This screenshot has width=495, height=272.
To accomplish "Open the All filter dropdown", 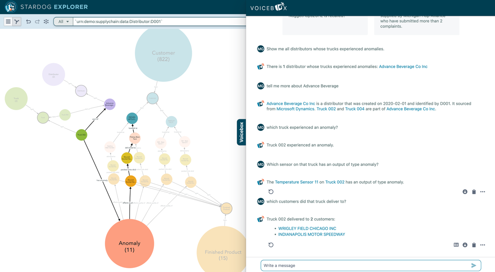I will tap(64, 21).
